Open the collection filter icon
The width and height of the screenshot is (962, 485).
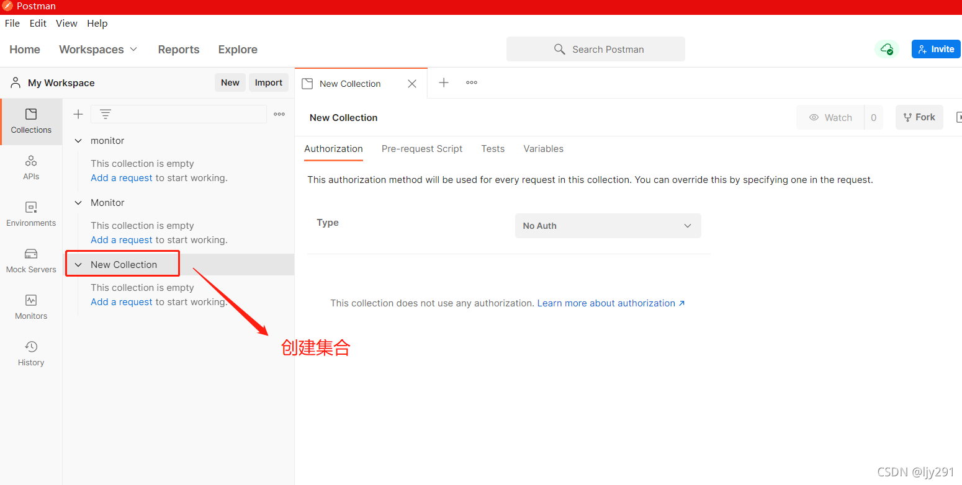tap(106, 113)
